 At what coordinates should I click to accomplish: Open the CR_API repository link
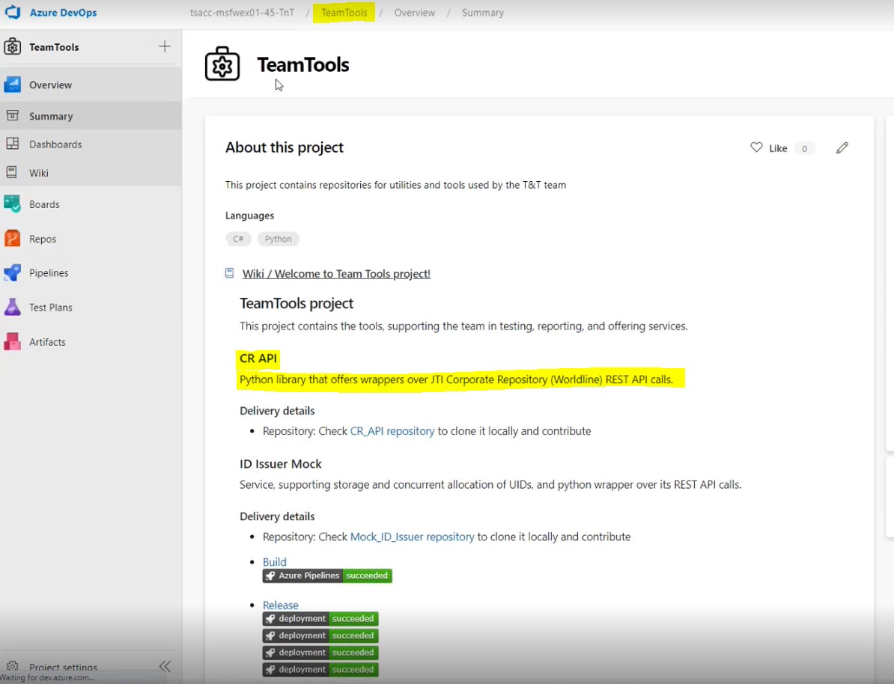point(392,431)
